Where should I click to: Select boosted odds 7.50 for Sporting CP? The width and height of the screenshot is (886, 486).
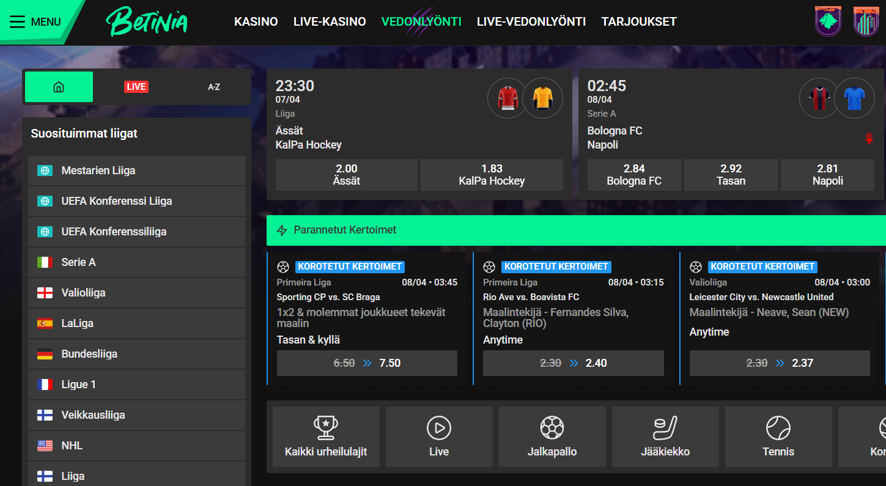pos(367,363)
